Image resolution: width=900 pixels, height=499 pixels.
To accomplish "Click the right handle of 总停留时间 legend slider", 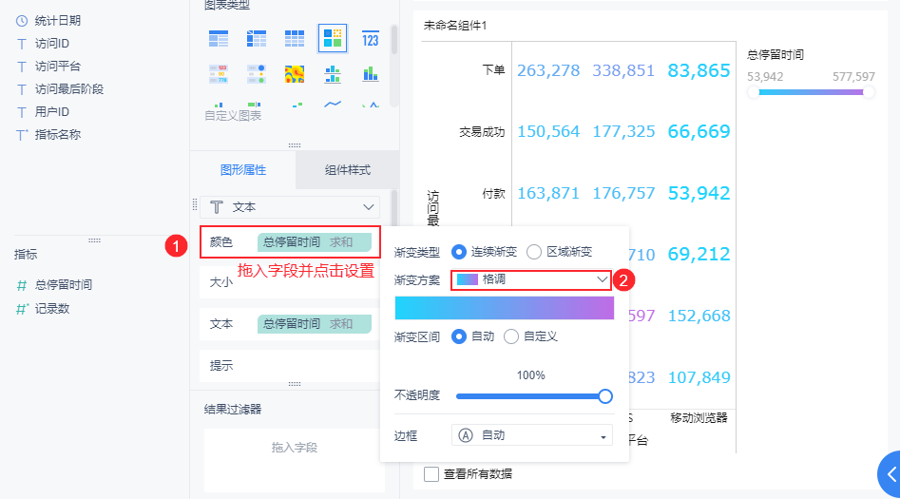I will (869, 92).
